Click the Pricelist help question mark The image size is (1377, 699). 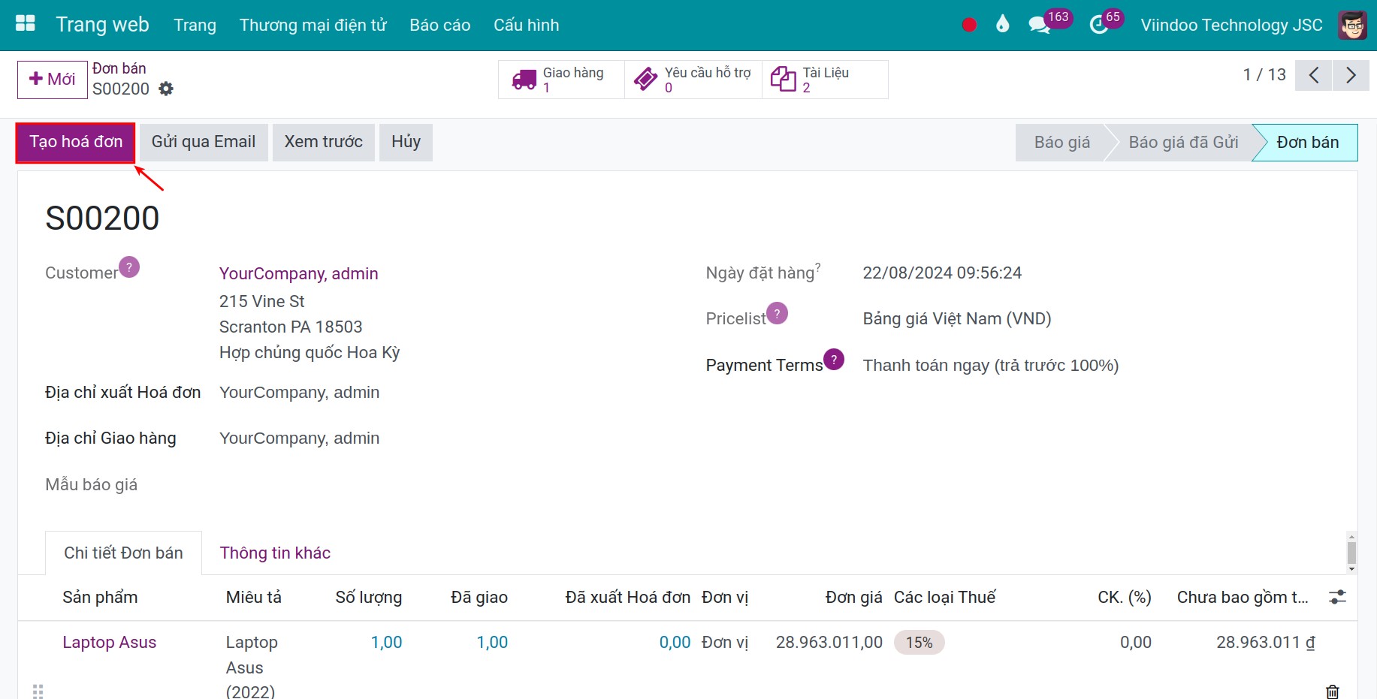point(778,313)
